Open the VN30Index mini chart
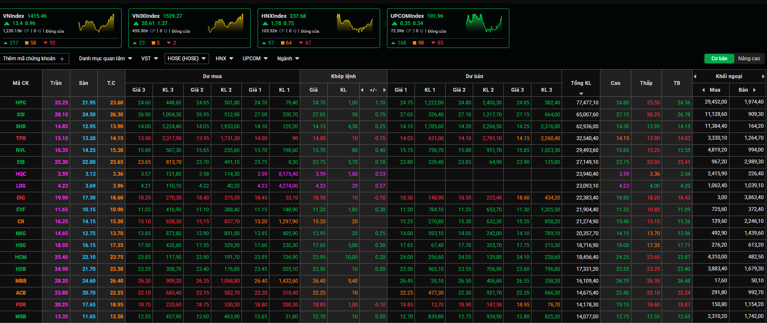Screen dimensions: 767x323 226,24
